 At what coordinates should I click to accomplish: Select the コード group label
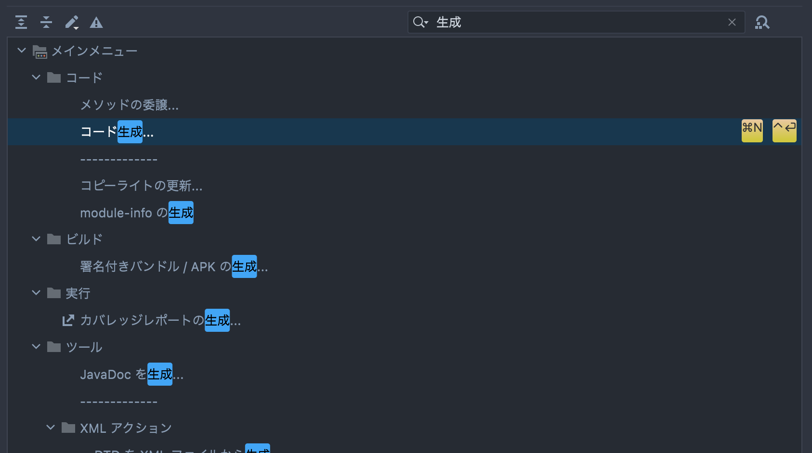tap(84, 78)
